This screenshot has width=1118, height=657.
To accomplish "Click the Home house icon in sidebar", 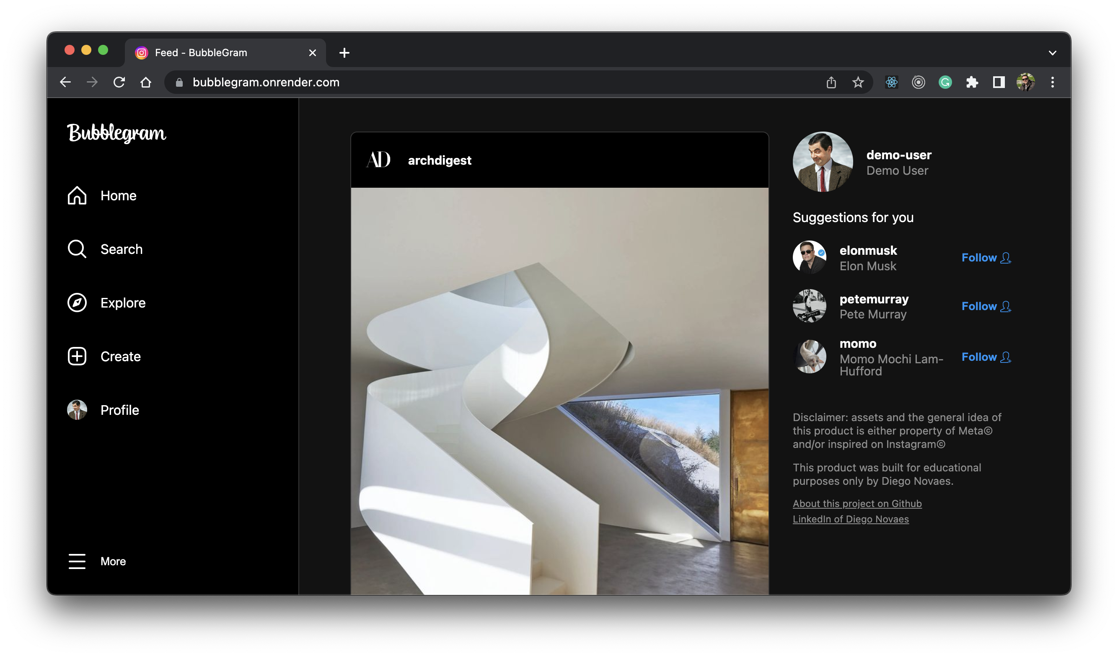I will 77,196.
